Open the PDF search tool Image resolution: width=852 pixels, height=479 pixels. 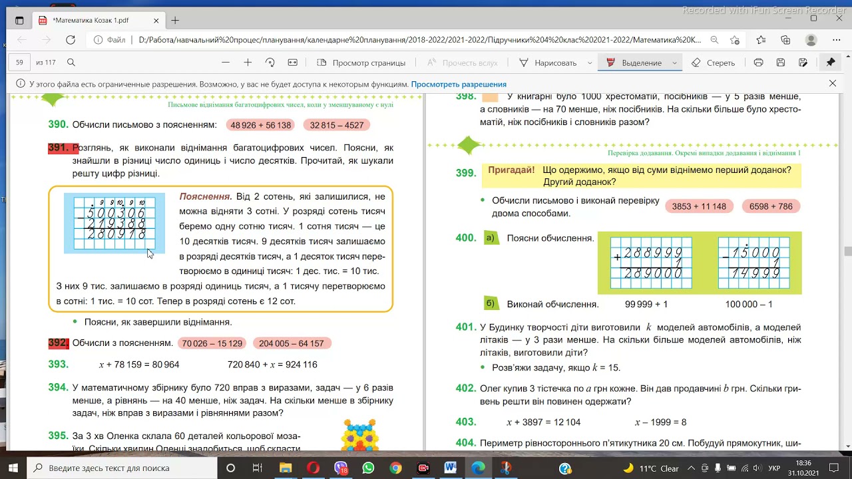pyautogui.click(x=71, y=63)
